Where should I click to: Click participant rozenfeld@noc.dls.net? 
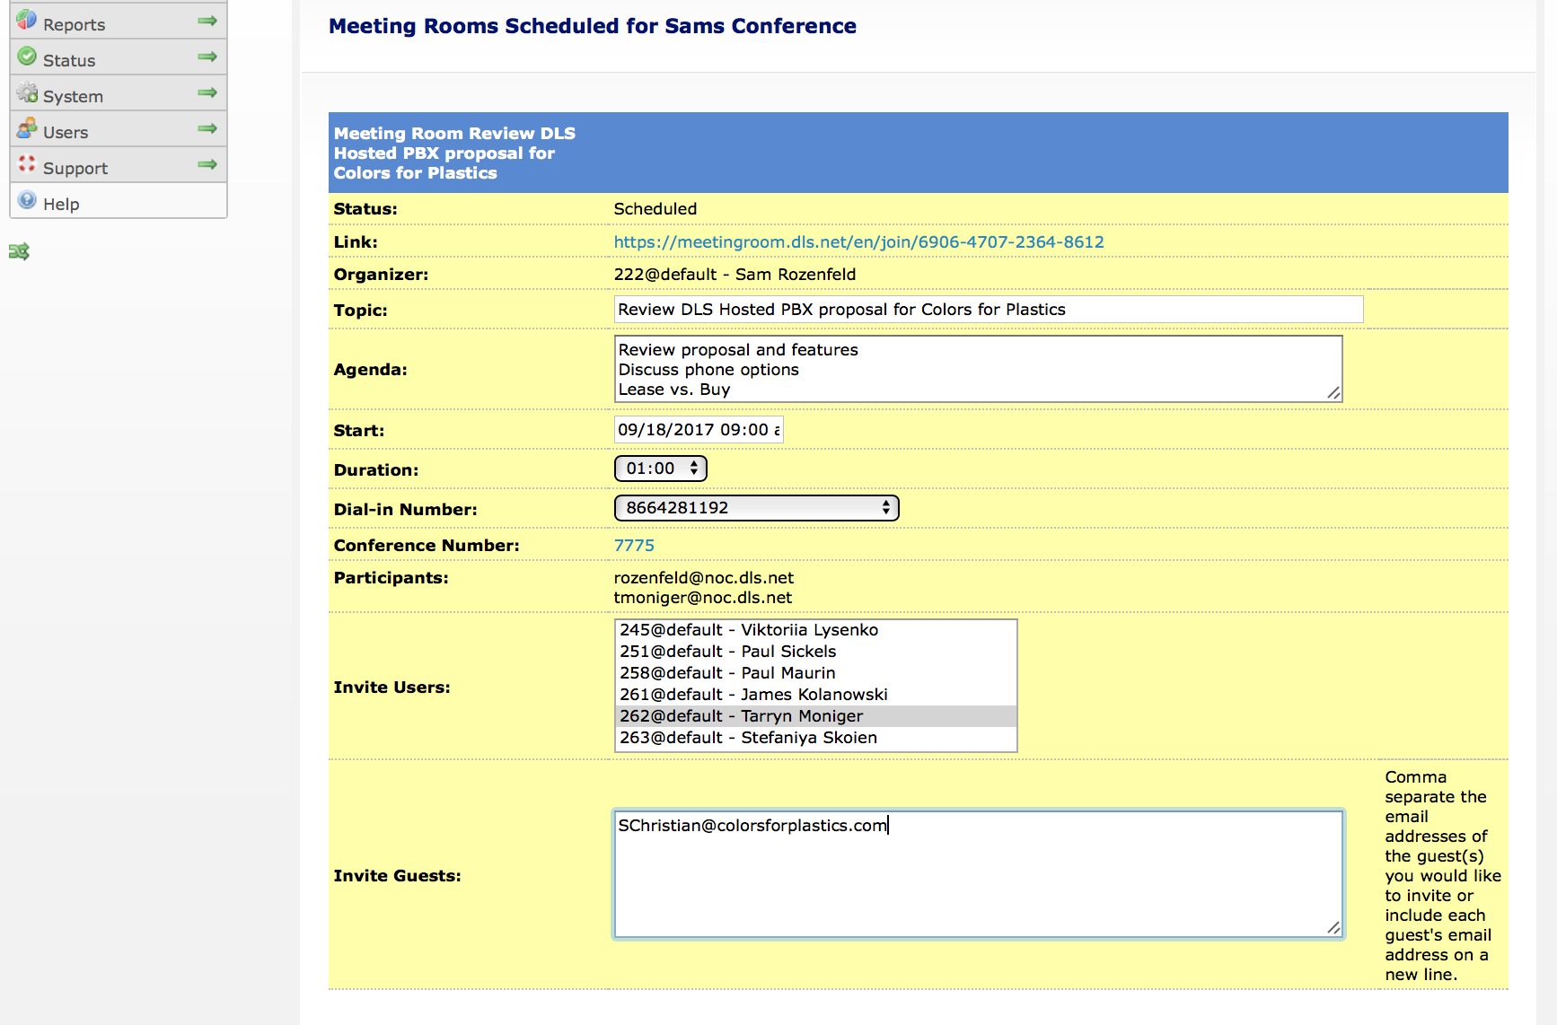(x=703, y=578)
